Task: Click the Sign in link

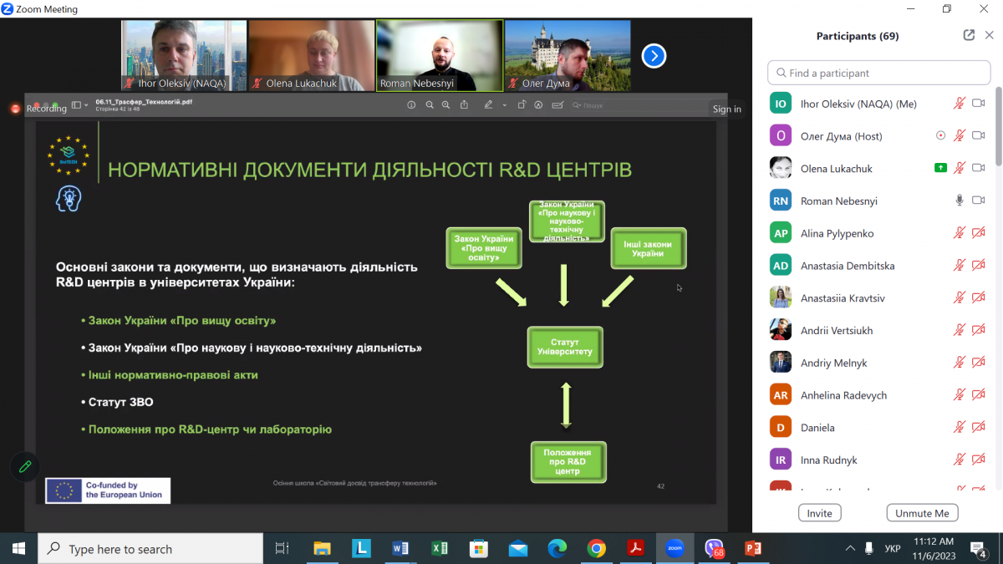Action: pos(726,109)
